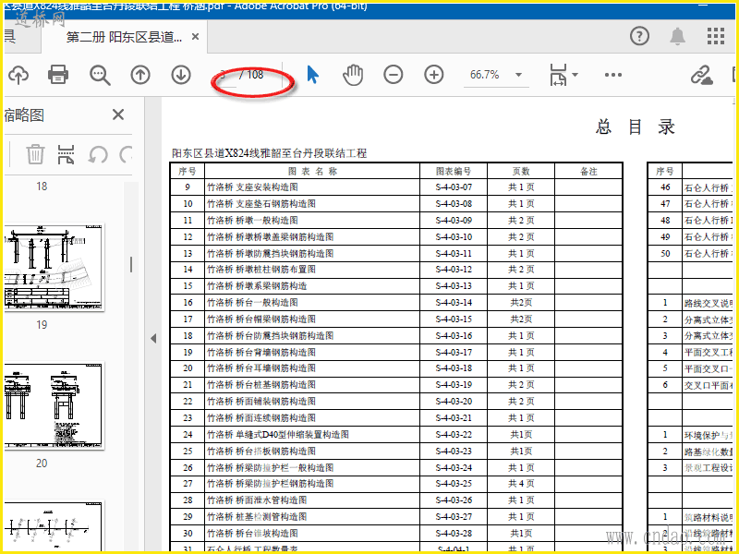Close the thumbnails panel
This screenshot has height=554, width=739.
click(x=118, y=114)
